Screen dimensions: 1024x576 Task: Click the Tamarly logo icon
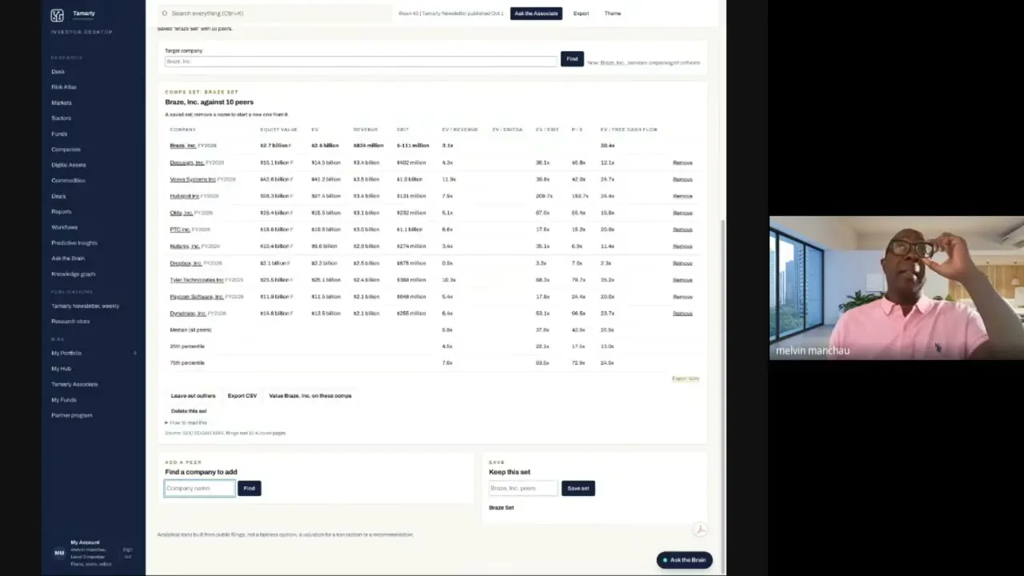57,15
